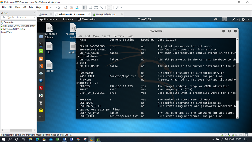Launch Burp Suite from the dock
This screenshot has width=252, height=142.
(41, 66)
